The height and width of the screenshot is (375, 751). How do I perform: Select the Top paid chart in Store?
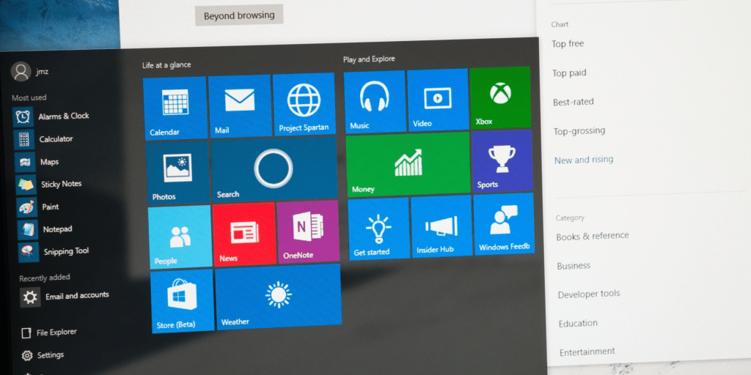tap(569, 73)
